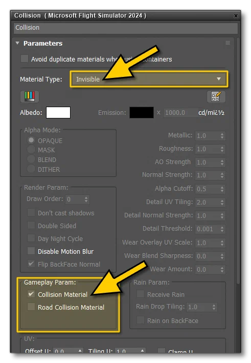
Task: Click the Emission 1000.0 value field
Action: coord(180,113)
